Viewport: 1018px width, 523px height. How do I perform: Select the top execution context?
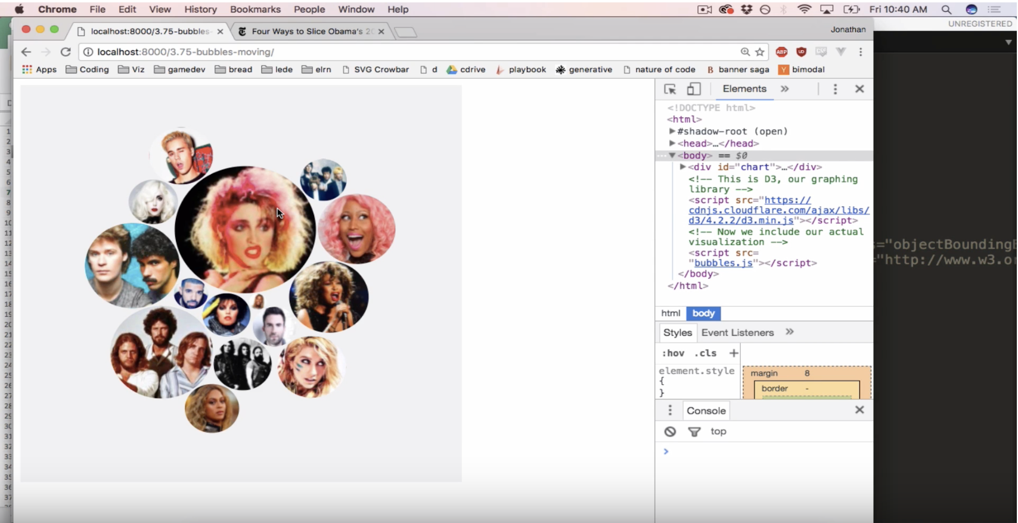718,431
